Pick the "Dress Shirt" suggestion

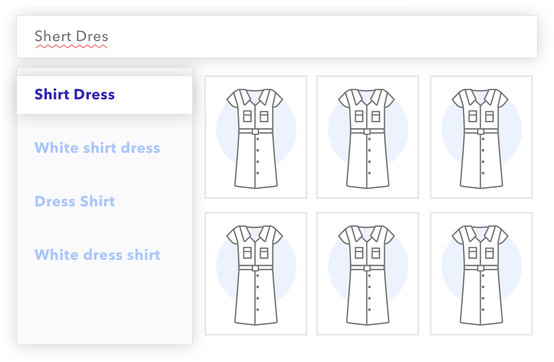[75, 202]
